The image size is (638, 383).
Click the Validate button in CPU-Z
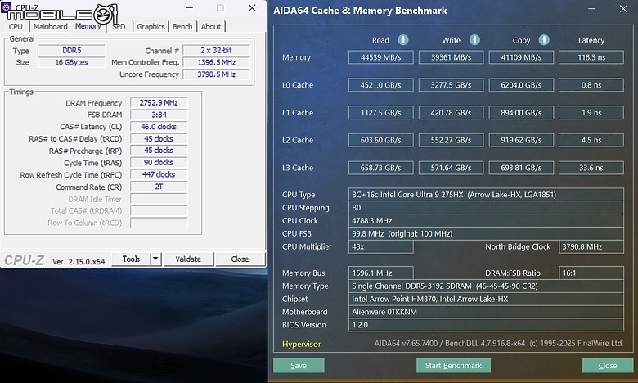pyautogui.click(x=188, y=259)
